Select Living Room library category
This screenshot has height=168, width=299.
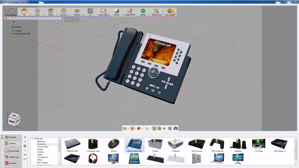[42, 157]
